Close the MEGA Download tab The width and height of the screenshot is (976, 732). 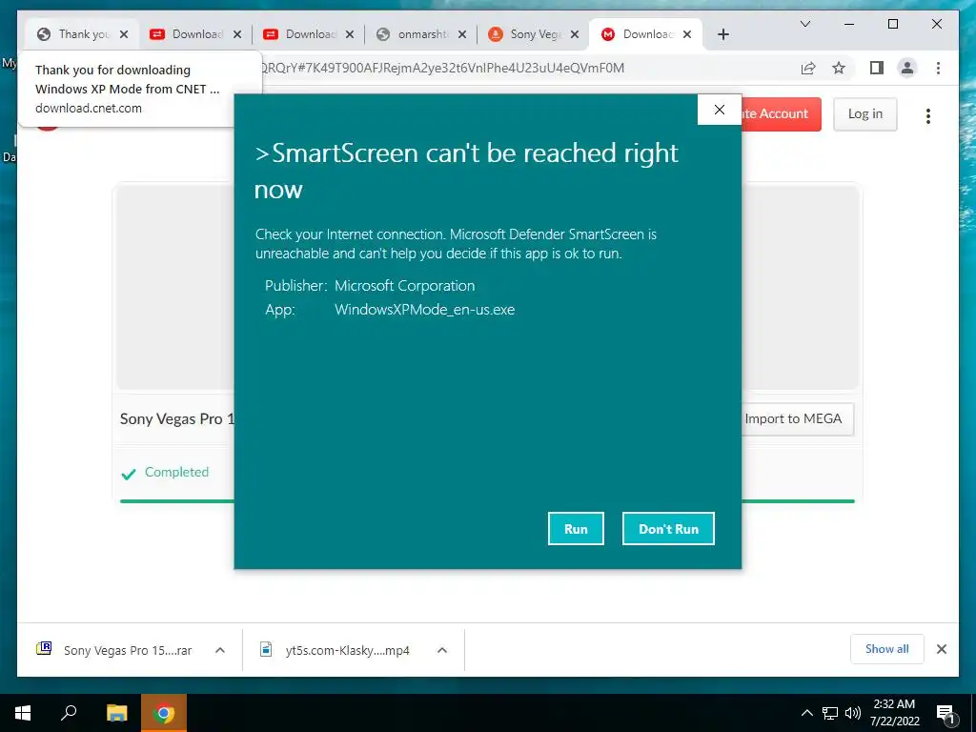[x=687, y=34]
